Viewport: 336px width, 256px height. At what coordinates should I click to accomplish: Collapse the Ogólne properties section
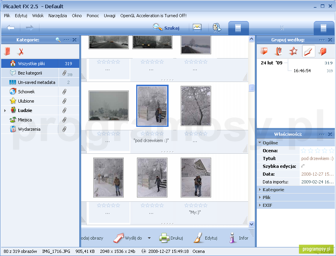tap(260, 143)
